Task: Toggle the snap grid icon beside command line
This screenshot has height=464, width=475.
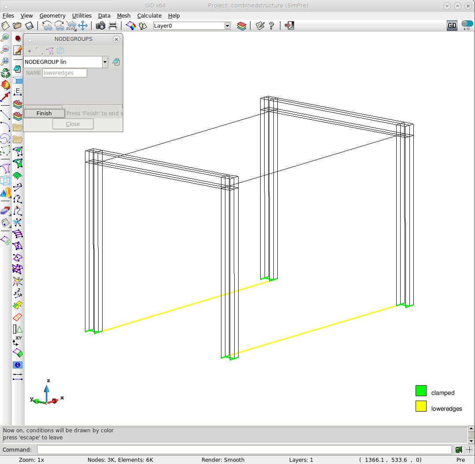Action: 469,449
